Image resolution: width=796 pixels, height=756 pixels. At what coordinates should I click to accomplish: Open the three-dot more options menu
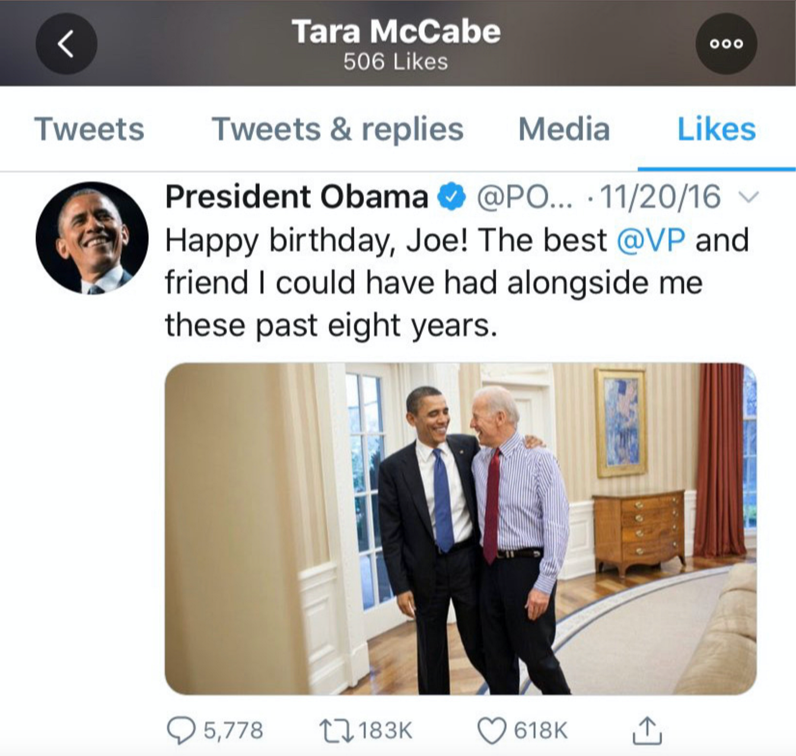[726, 44]
